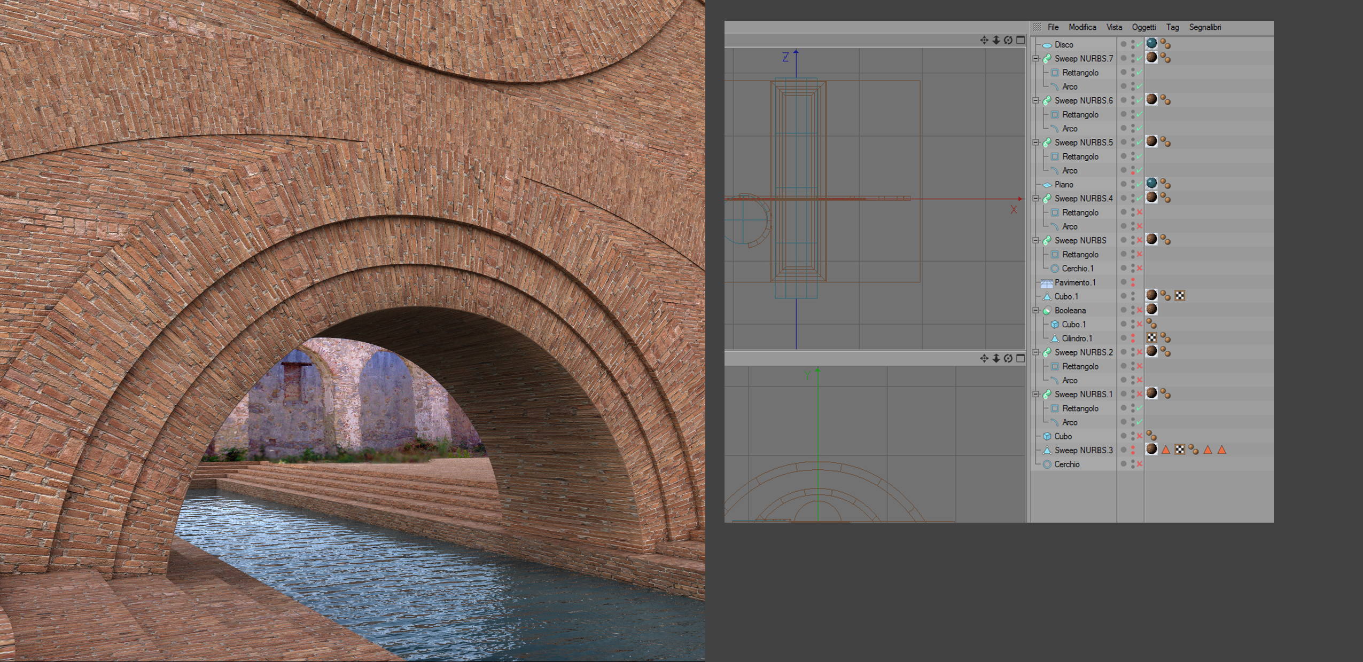
Task: Click the Booleana object icon
Action: [1047, 310]
